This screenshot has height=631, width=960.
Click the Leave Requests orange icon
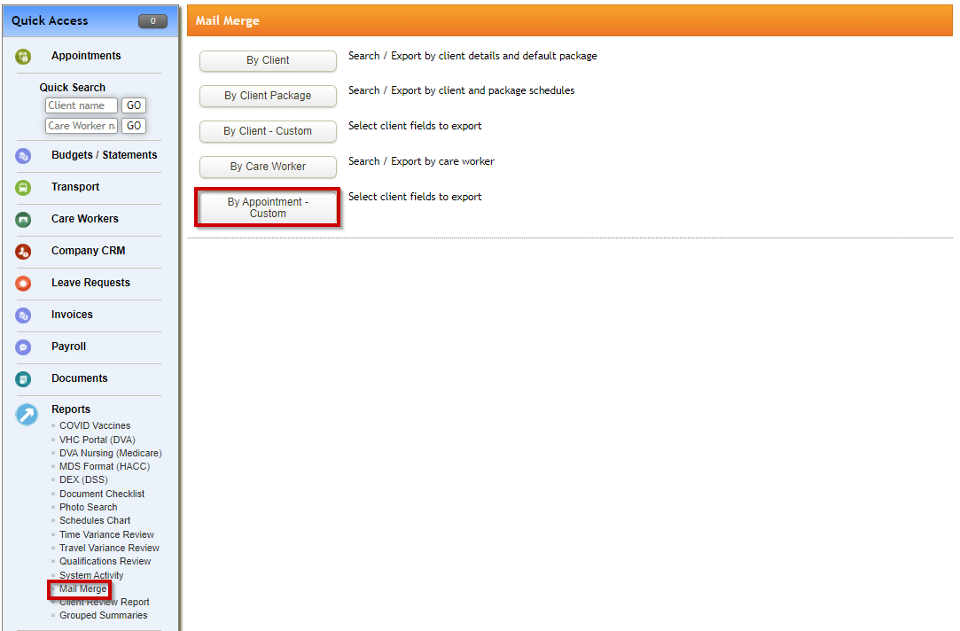[x=23, y=284]
